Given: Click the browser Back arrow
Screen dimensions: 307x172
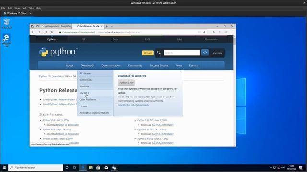Looking at the screenshot, I should pyautogui.click(x=33, y=32).
